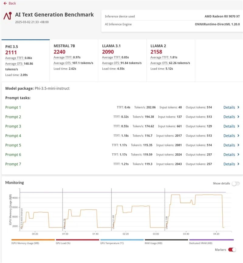Expand Prompt 2 row chevron arrow
The image size is (243, 263).
[x=238, y=117]
